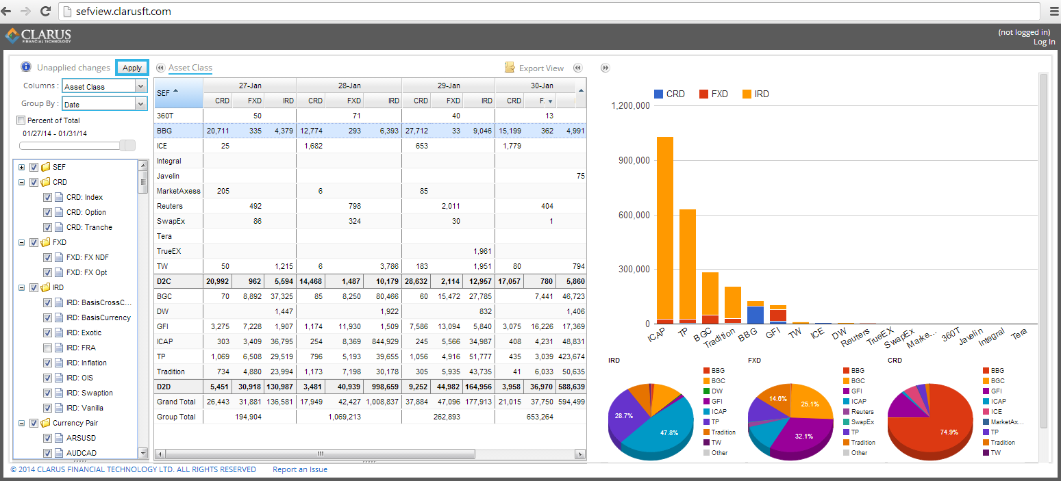
Task: Click the browser forward arrow
Action: click(26, 12)
